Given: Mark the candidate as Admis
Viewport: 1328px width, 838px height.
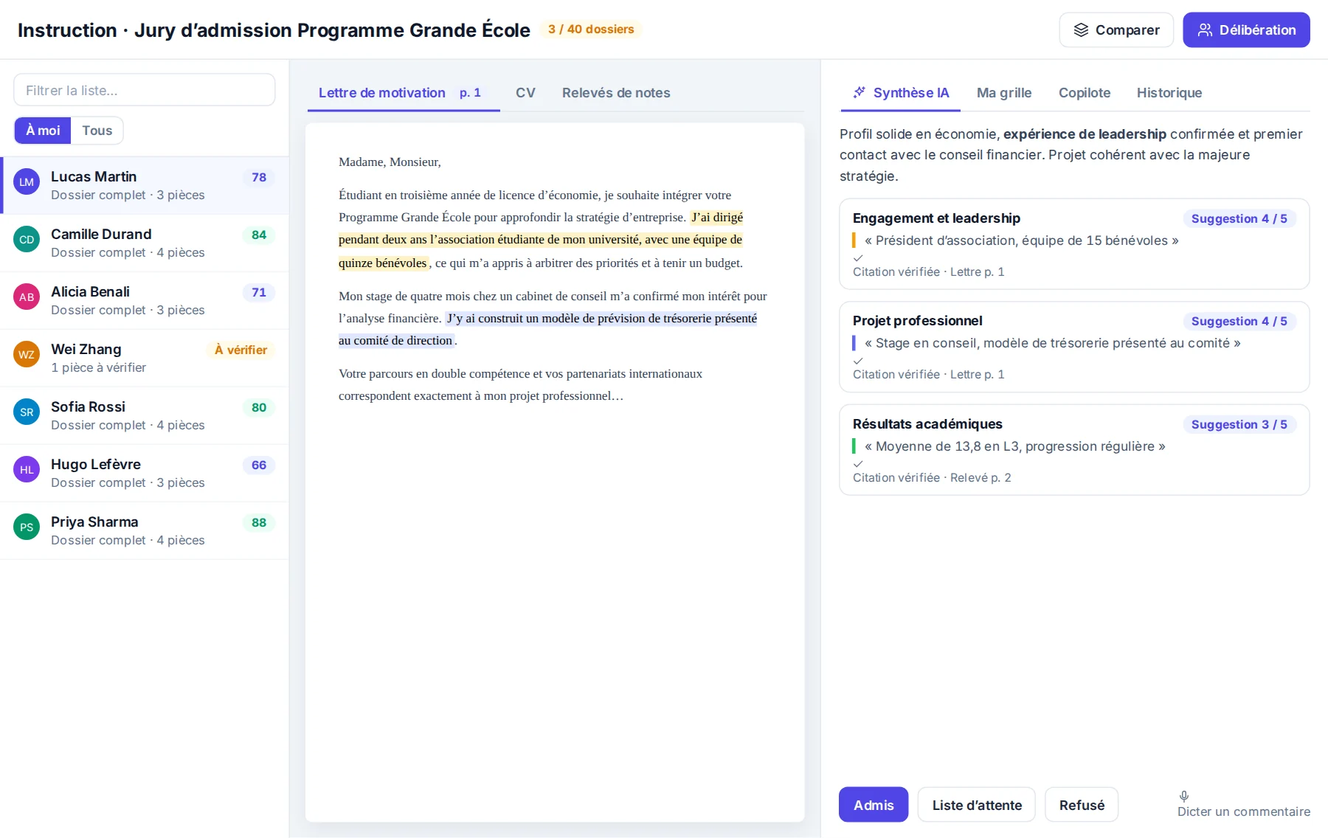Looking at the screenshot, I should pyautogui.click(x=874, y=805).
